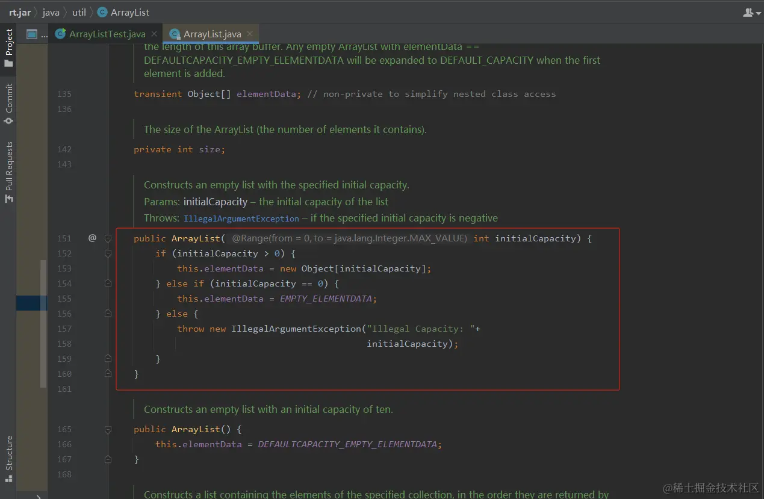The height and width of the screenshot is (499, 764).
Task: Collapse the ArrayList() fold at line 165
Action: click(108, 429)
